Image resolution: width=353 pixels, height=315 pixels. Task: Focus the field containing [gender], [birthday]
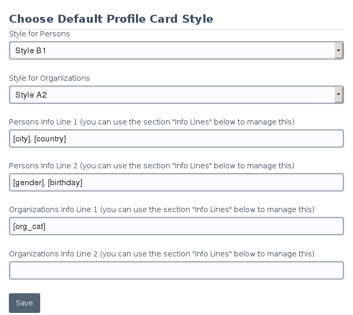[176, 183]
